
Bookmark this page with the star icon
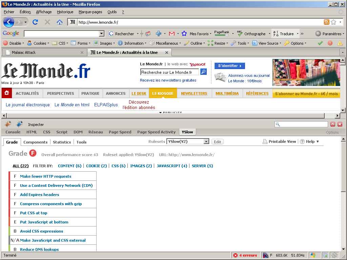tap(333, 22)
